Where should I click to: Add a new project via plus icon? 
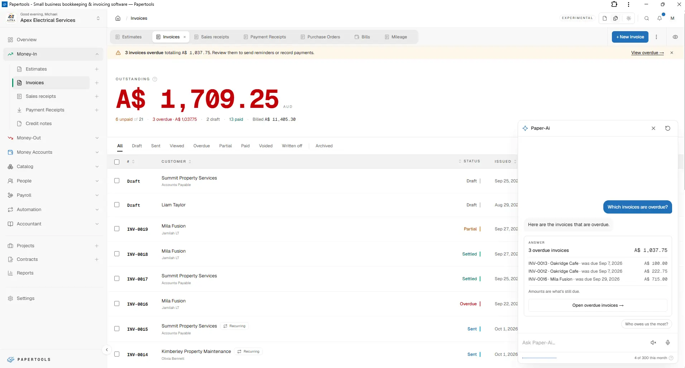pyautogui.click(x=97, y=246)
